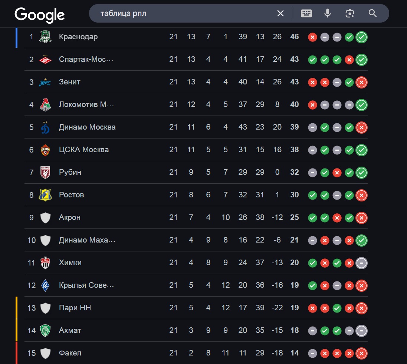Click Краснодар's latest match win indicator
Screen dimensions: 407x364
pos(361,37)
